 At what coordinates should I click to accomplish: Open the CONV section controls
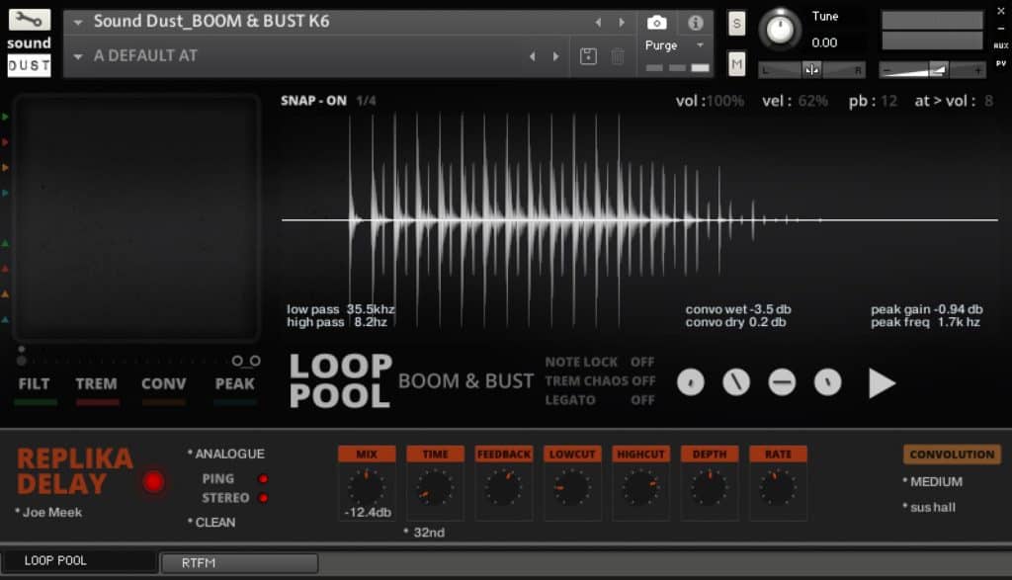point(162,385)
